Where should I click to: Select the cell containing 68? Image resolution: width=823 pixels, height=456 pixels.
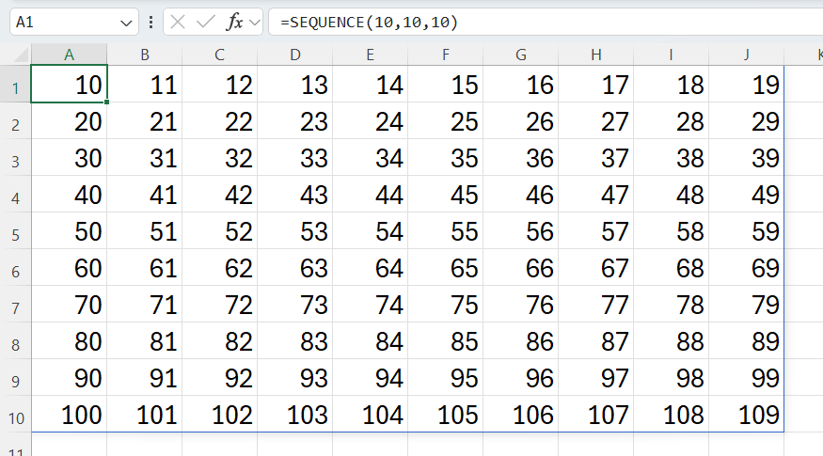click(x=672, y=268)
